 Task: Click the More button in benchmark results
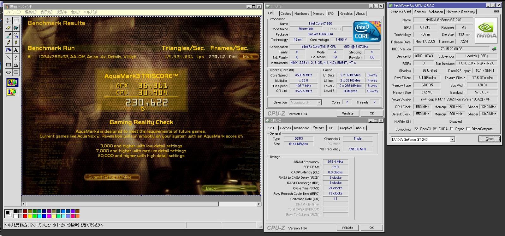[248, 57]
